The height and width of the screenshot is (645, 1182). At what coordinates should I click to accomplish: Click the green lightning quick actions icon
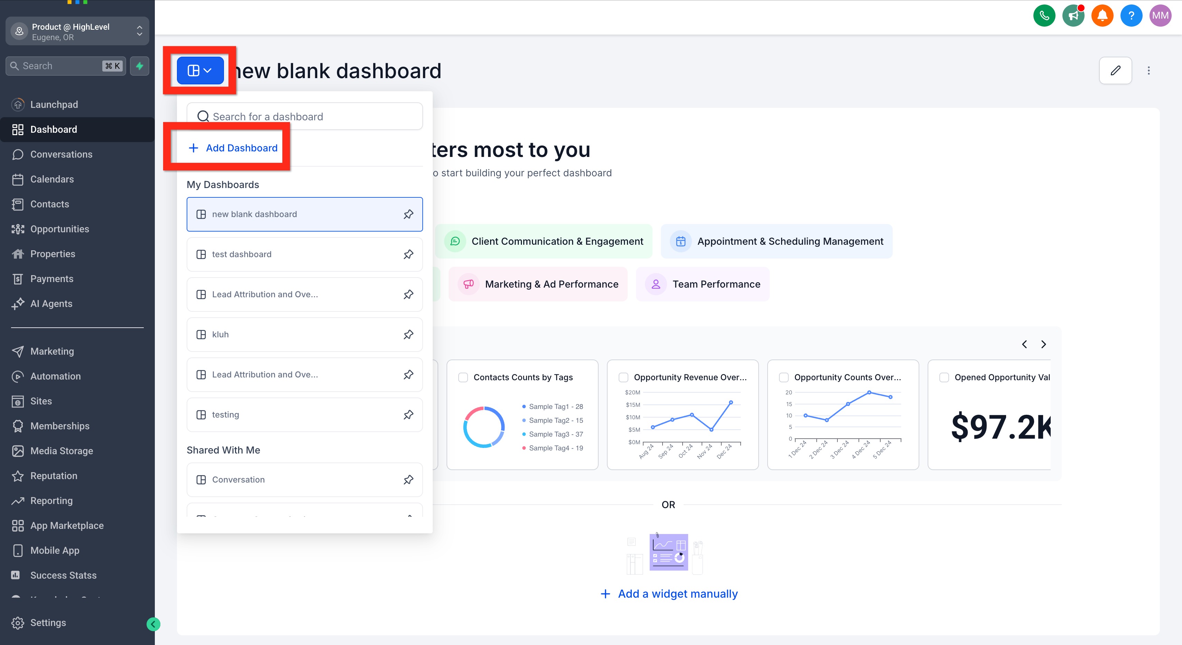coord(140,66)
